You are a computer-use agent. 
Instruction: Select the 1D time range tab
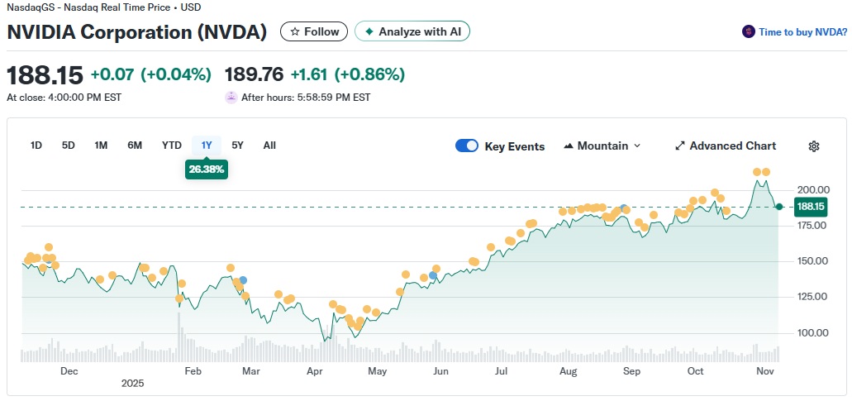coord(36,146)
